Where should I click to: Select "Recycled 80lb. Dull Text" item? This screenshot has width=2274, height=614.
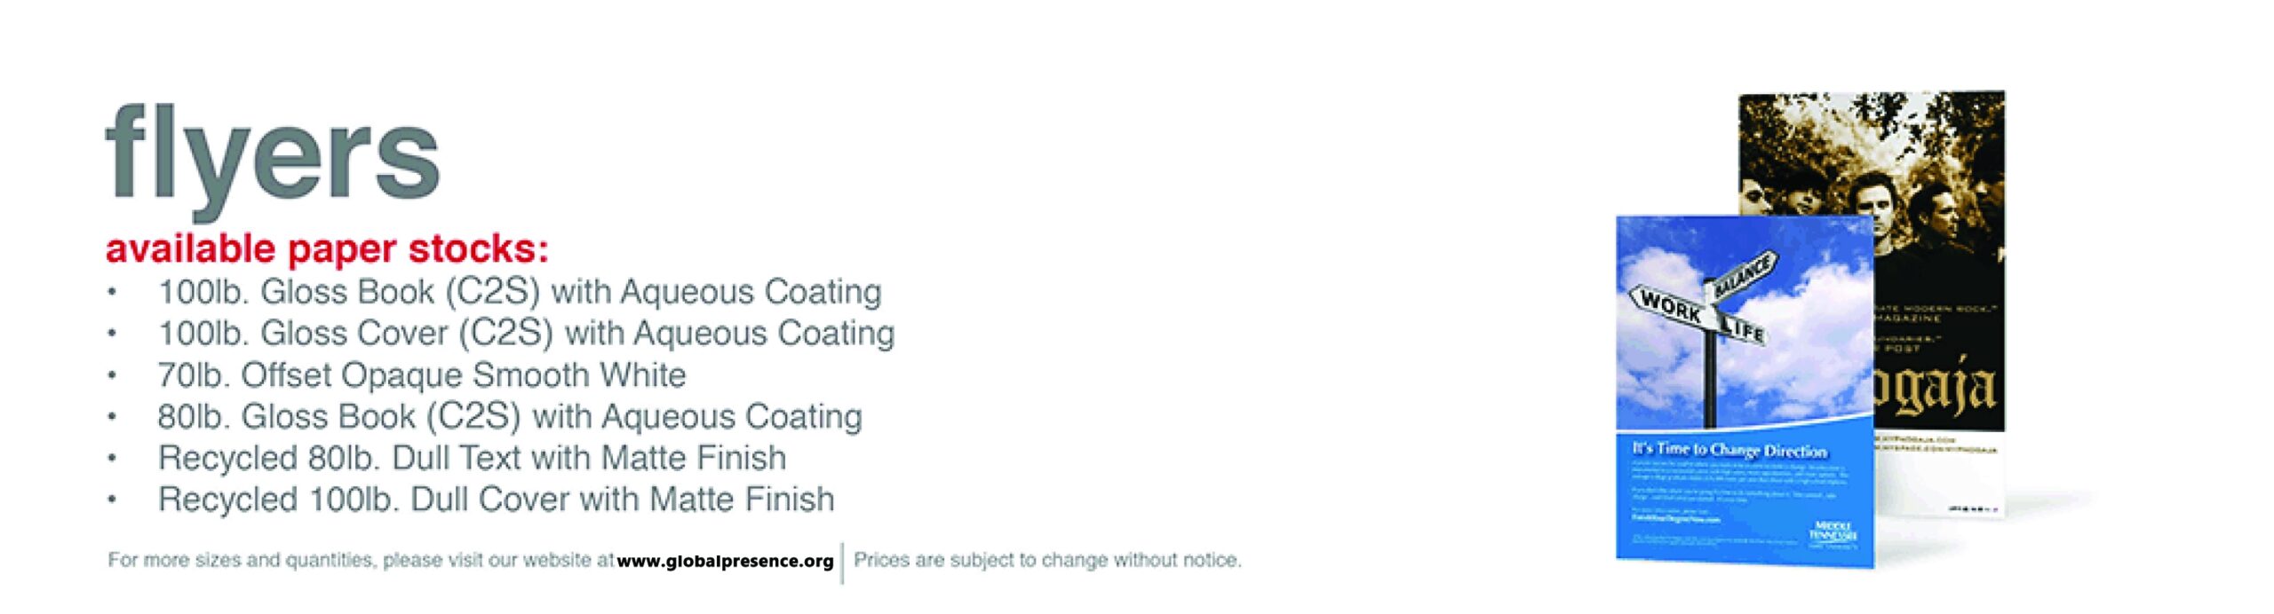(472, 458)
